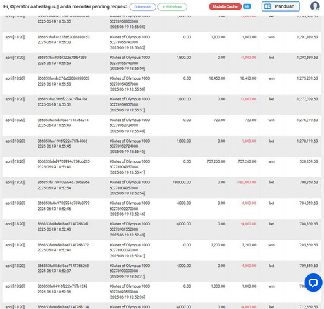Open the user avatar profile menu

coord(315,6)
